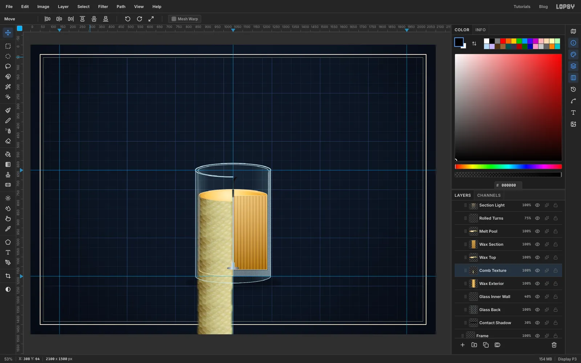Hide the Comb Texture layer
Screen dimensions: 581x363
click(x=537, y=270)
